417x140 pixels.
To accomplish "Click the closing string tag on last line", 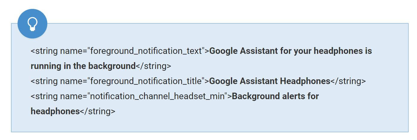I will pyautogui.click(x=97, y=111).
